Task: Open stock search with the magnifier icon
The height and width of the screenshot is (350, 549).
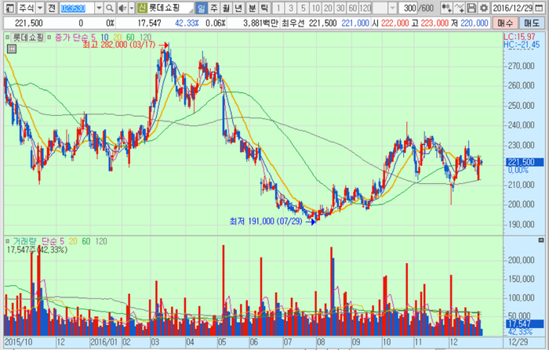Action: tap(110, 8)
